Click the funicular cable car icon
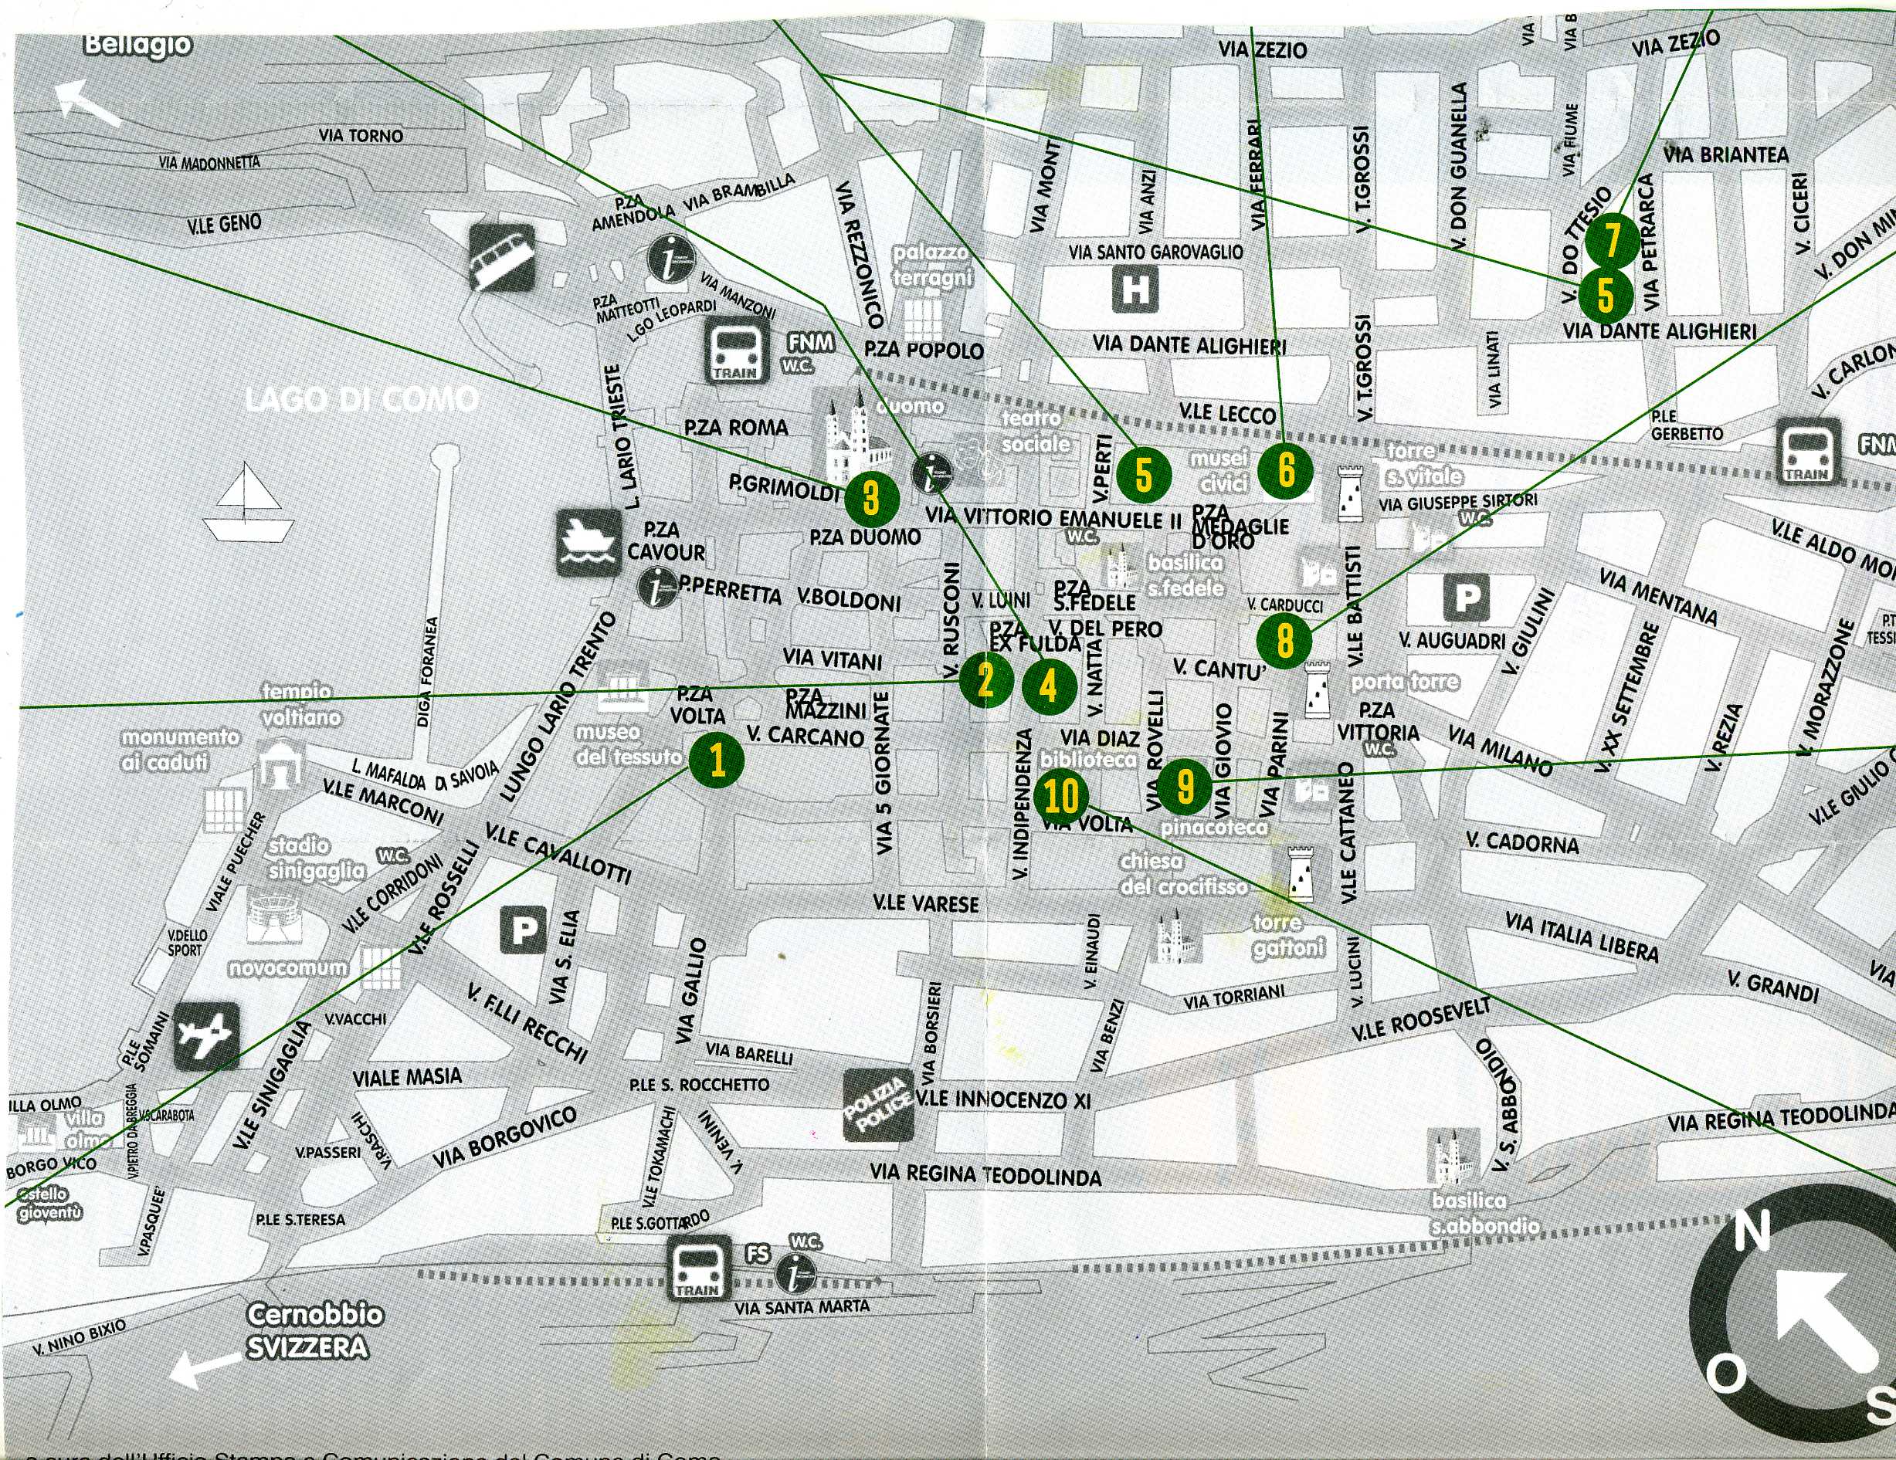The width and height of the screenshot is (1896, 1460). click(502, 256)
